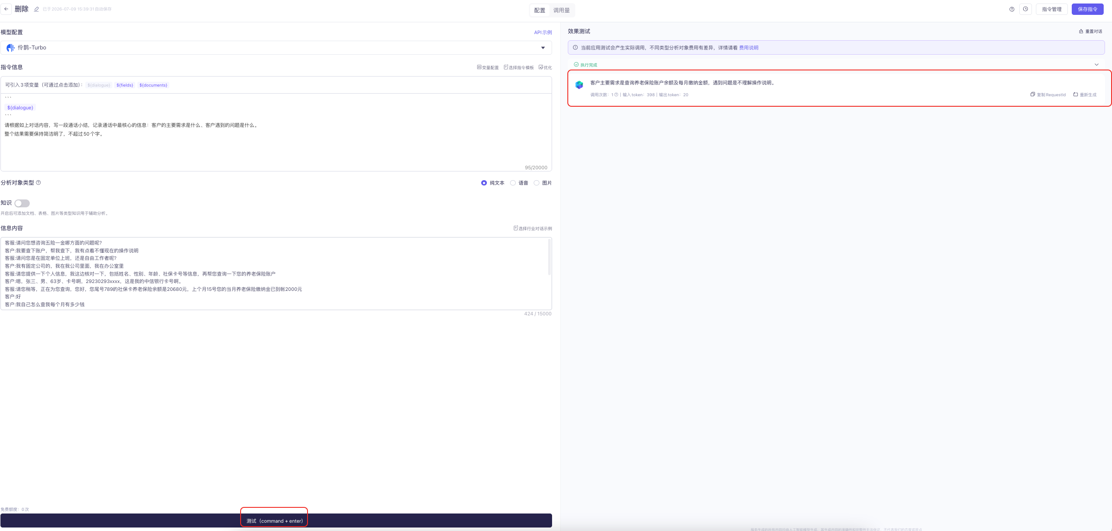Click the line 客服:请问您想咨询五险一金哪方面的问题呢?
1112x531 pixels.
click(53, 243)
